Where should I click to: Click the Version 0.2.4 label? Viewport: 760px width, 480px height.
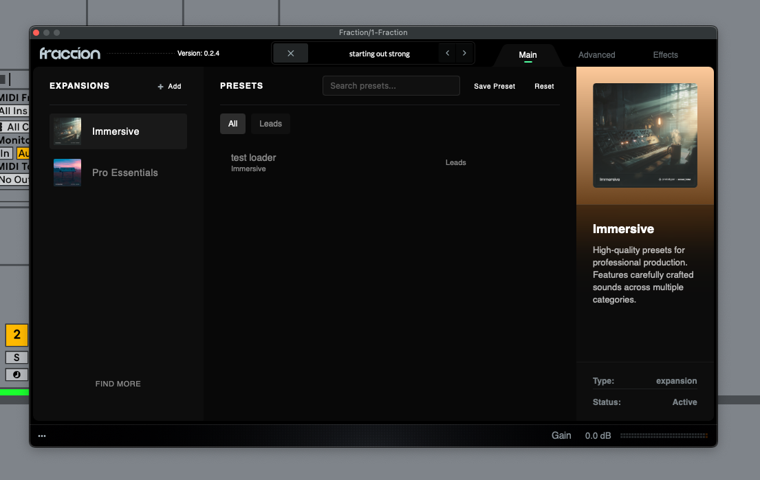pyautogui.click(x=198, y=54)
